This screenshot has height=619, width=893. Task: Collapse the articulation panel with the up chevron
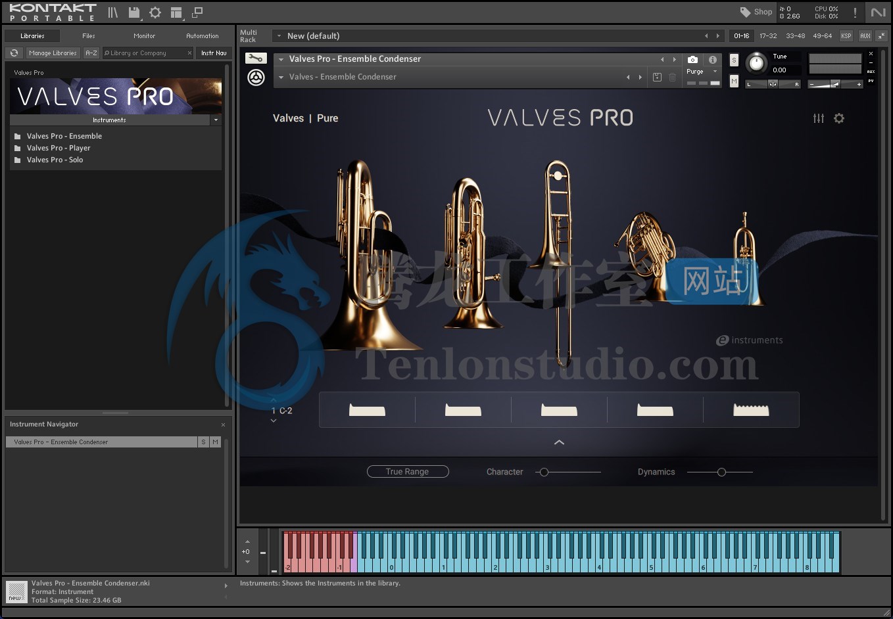[x=559, y=442]
